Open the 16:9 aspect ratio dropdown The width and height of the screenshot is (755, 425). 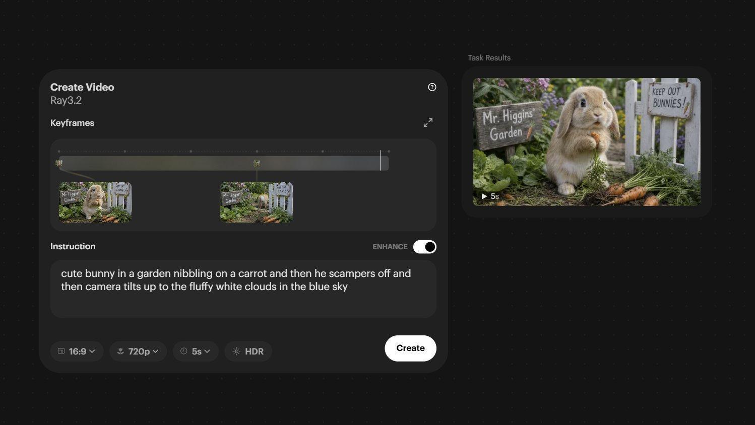coord(77,351)
